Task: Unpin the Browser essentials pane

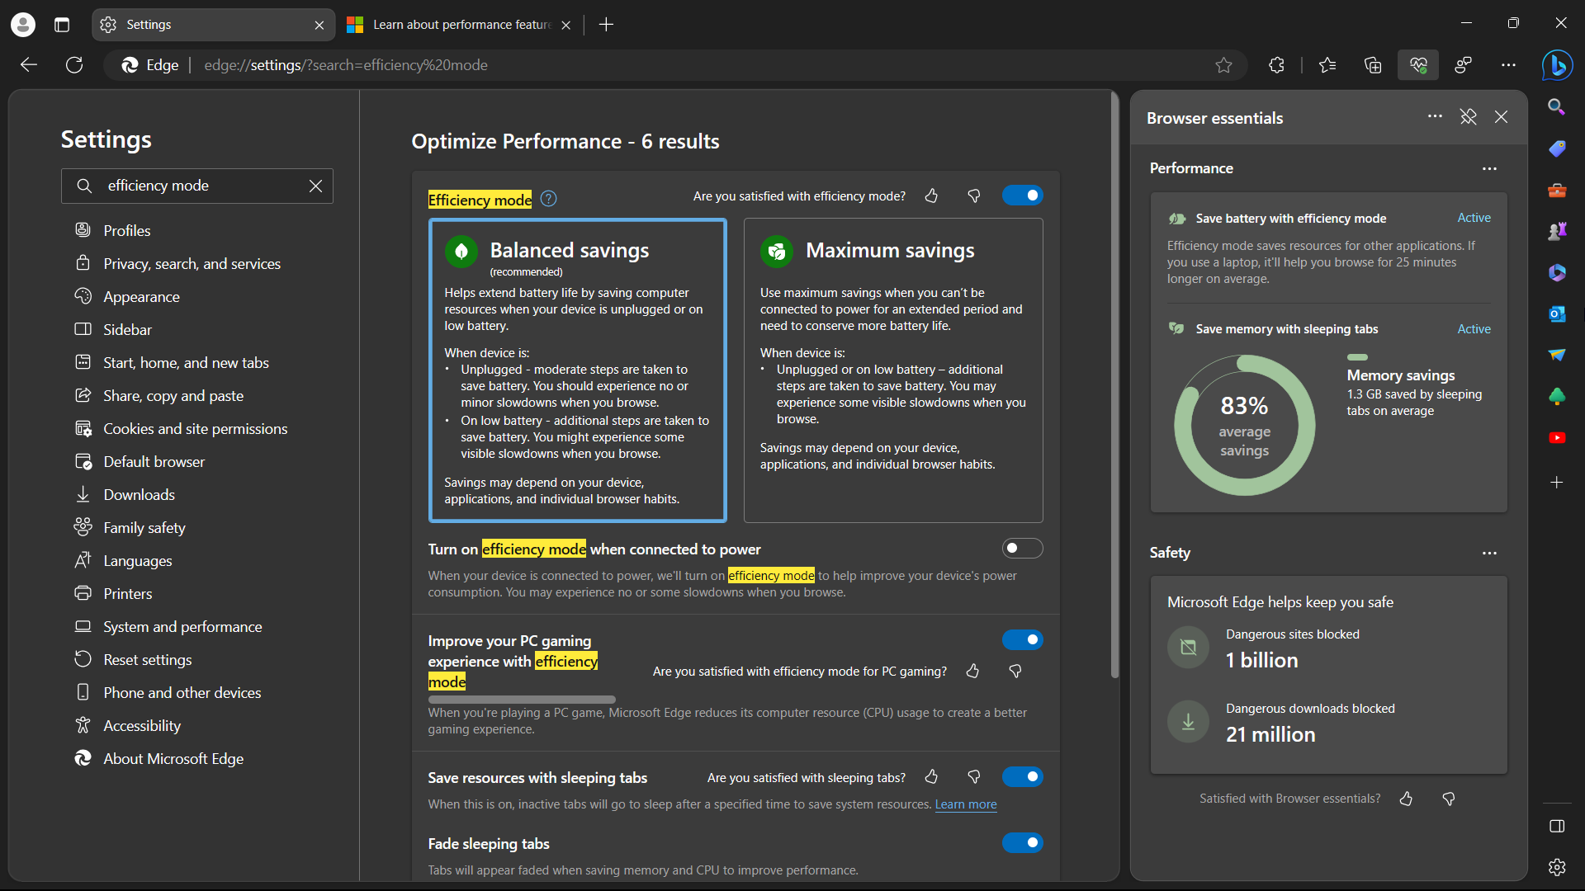Action: pyautogui.click(x=1468, y=117)
